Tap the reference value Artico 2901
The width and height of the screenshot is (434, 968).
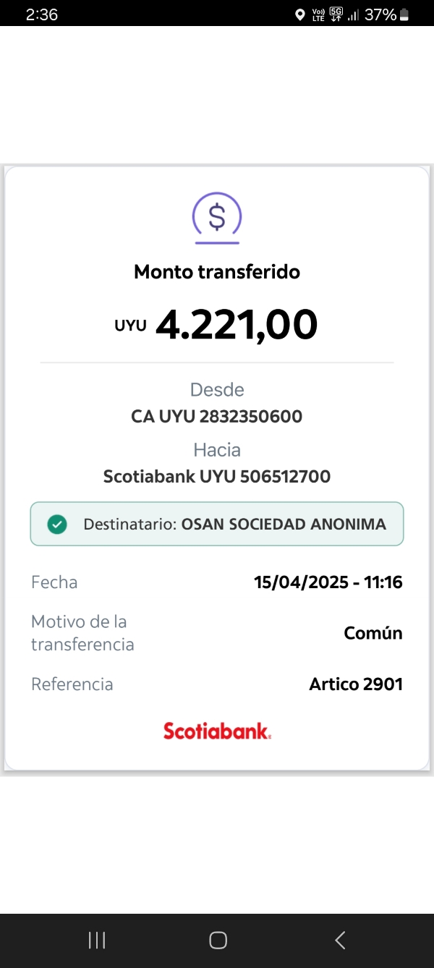pyautogui.click(x=355, y=684)
